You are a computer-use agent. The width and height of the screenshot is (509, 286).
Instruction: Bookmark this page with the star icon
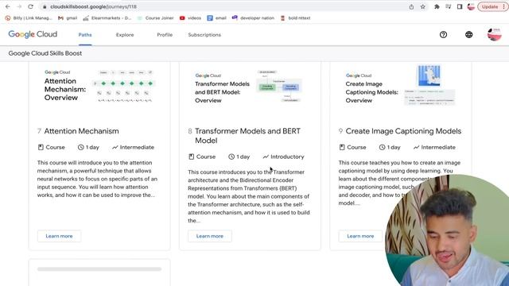[x=422, y=6]
